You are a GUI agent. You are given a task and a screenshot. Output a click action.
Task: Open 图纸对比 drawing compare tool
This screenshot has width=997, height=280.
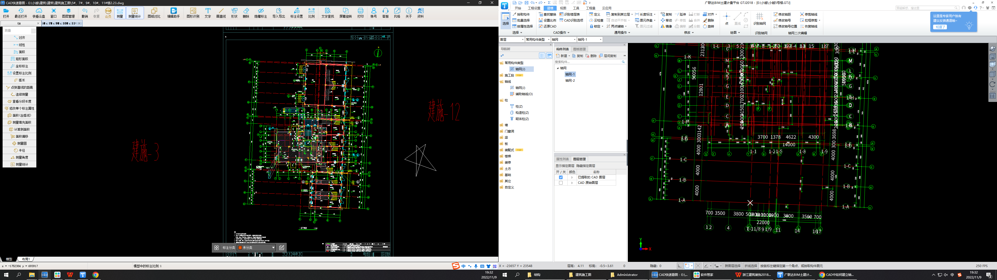click(x=154, y=13)
